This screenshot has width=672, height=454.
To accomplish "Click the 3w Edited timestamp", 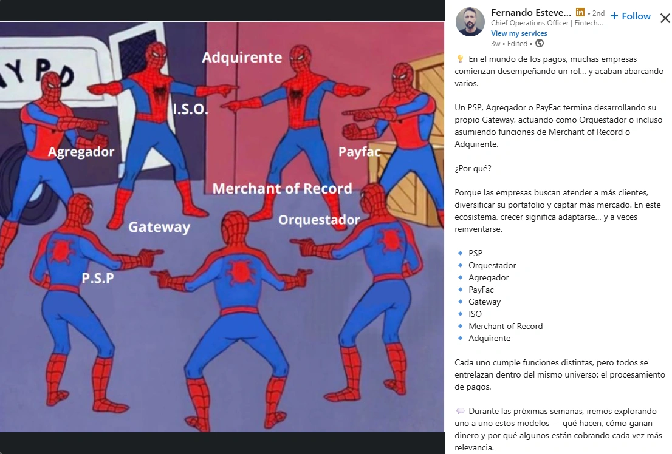I will pyautogui.click(x=509, y=44).
